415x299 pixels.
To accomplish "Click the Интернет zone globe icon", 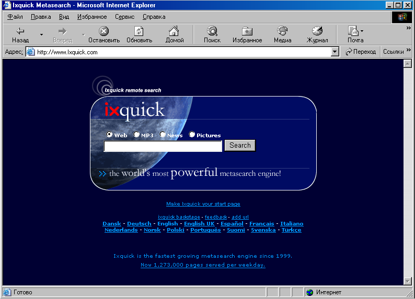I will coord(309,292).
